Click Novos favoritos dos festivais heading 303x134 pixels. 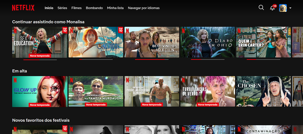point(41,120)
